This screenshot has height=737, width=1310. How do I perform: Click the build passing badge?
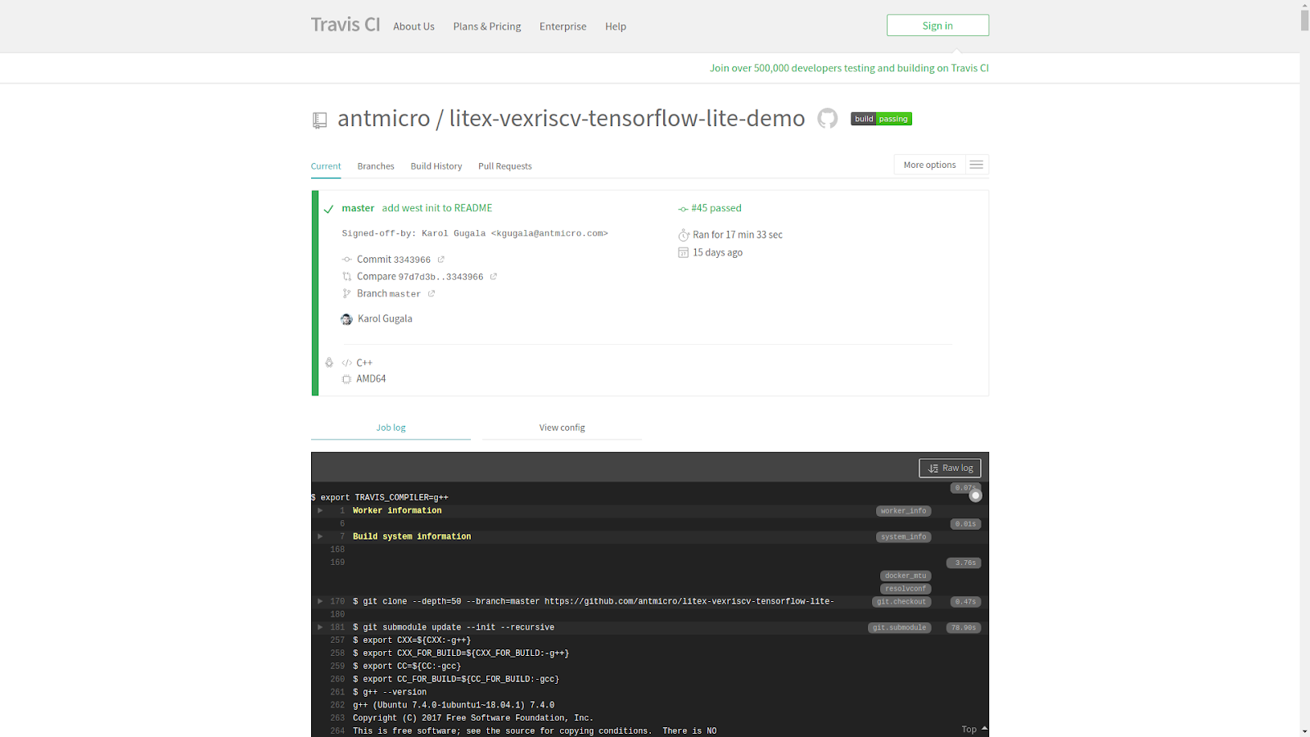pyautogui.click(x=881, y=119)
